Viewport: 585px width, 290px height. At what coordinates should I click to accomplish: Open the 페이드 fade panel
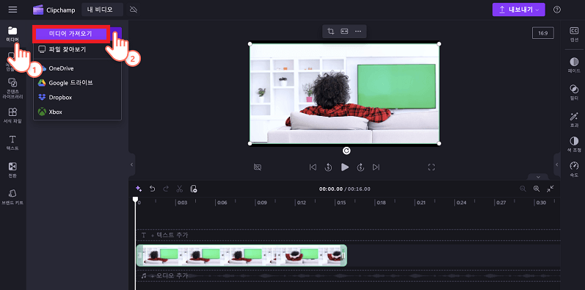(x=574, y=65)
